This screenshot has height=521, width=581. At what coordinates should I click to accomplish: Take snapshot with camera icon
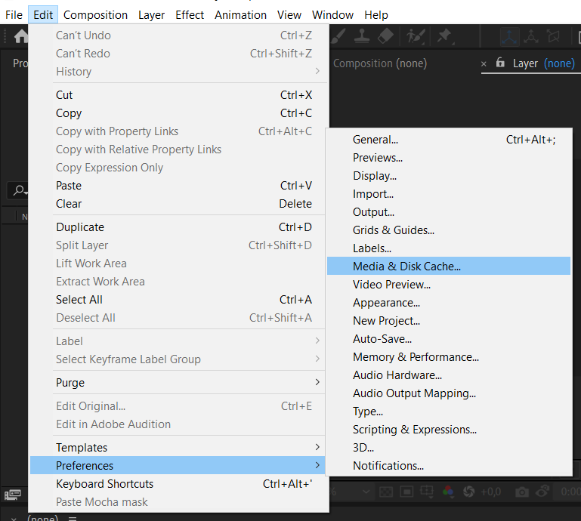[x=522, y=492]
